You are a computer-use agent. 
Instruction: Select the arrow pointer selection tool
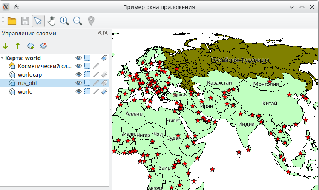tap(38, 20)
